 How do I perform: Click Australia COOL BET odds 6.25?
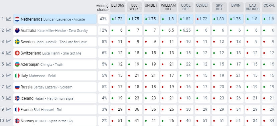pyautogui.click(x=185, y=30)
